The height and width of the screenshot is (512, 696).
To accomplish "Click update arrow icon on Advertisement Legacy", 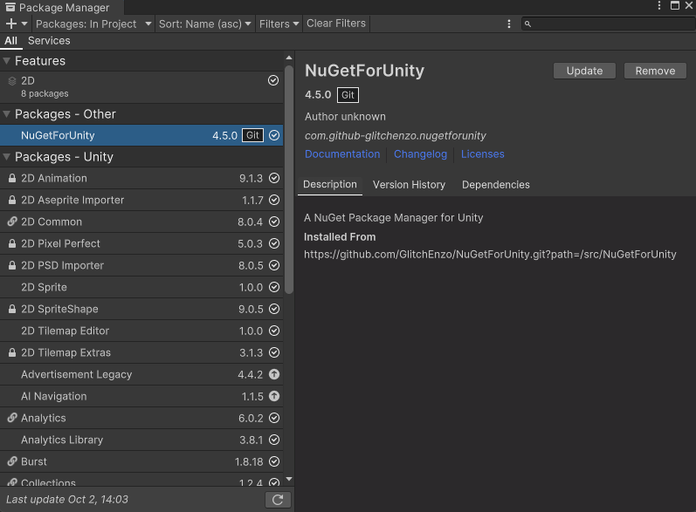I will pos(274,374).
